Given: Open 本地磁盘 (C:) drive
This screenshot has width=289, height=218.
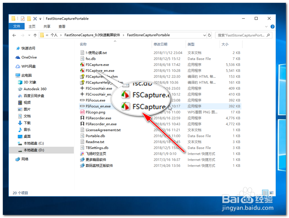Looking at the screenshot, I should pyautogui.click(x=31, y=143).
